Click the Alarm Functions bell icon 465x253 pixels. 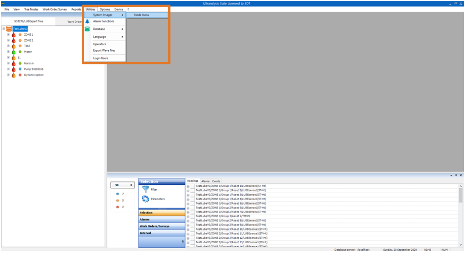point(87,21)
